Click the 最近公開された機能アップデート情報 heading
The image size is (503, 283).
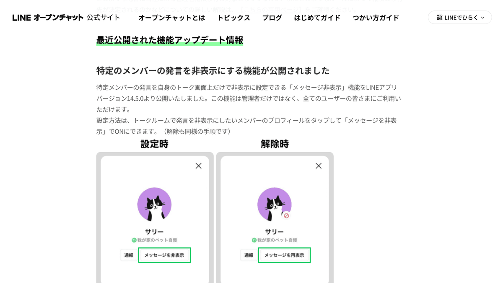pos(170,40)
